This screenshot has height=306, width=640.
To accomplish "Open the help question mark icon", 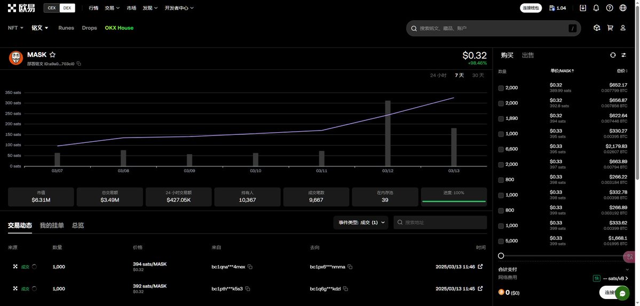I will pos(610,8).
